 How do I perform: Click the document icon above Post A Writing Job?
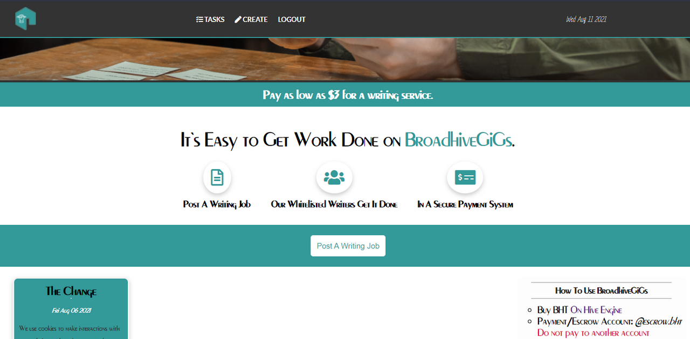217,177
